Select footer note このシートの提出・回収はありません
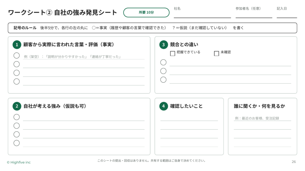 point(123,161)
